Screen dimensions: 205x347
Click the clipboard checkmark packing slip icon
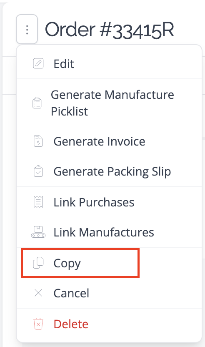pos(38,171)
